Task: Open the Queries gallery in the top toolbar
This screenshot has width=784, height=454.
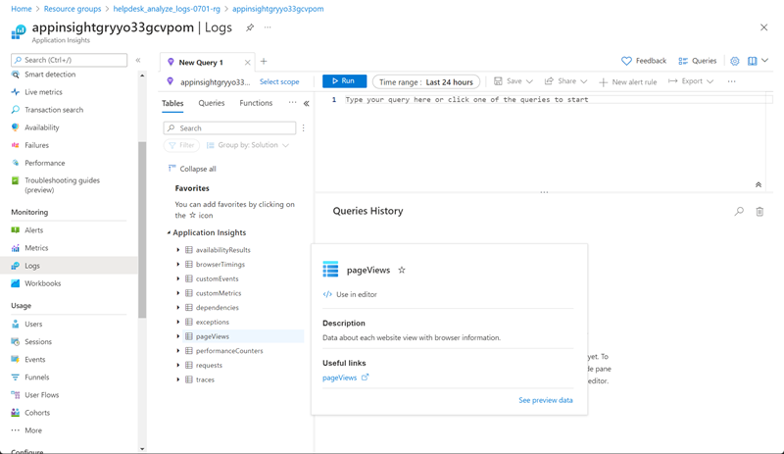Action: (x=698, y=61)
